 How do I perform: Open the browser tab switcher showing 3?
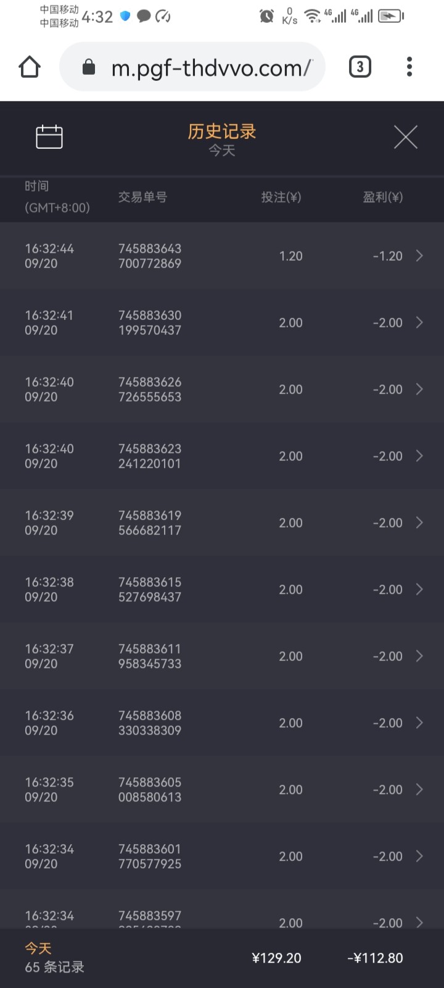click(360, 67)
